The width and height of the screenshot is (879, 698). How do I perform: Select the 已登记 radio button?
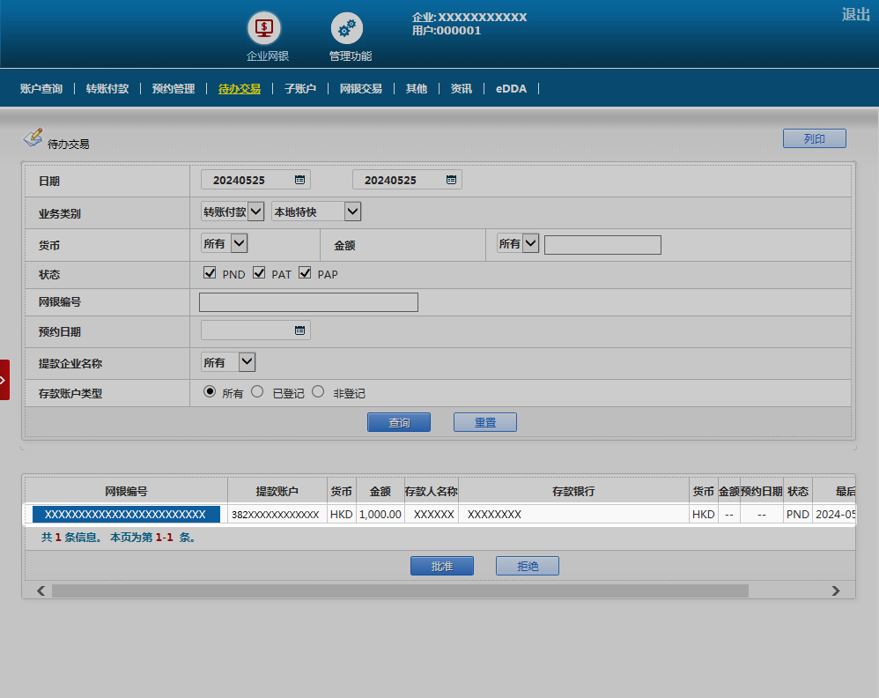pyautogui.click(x=257, y=392)
